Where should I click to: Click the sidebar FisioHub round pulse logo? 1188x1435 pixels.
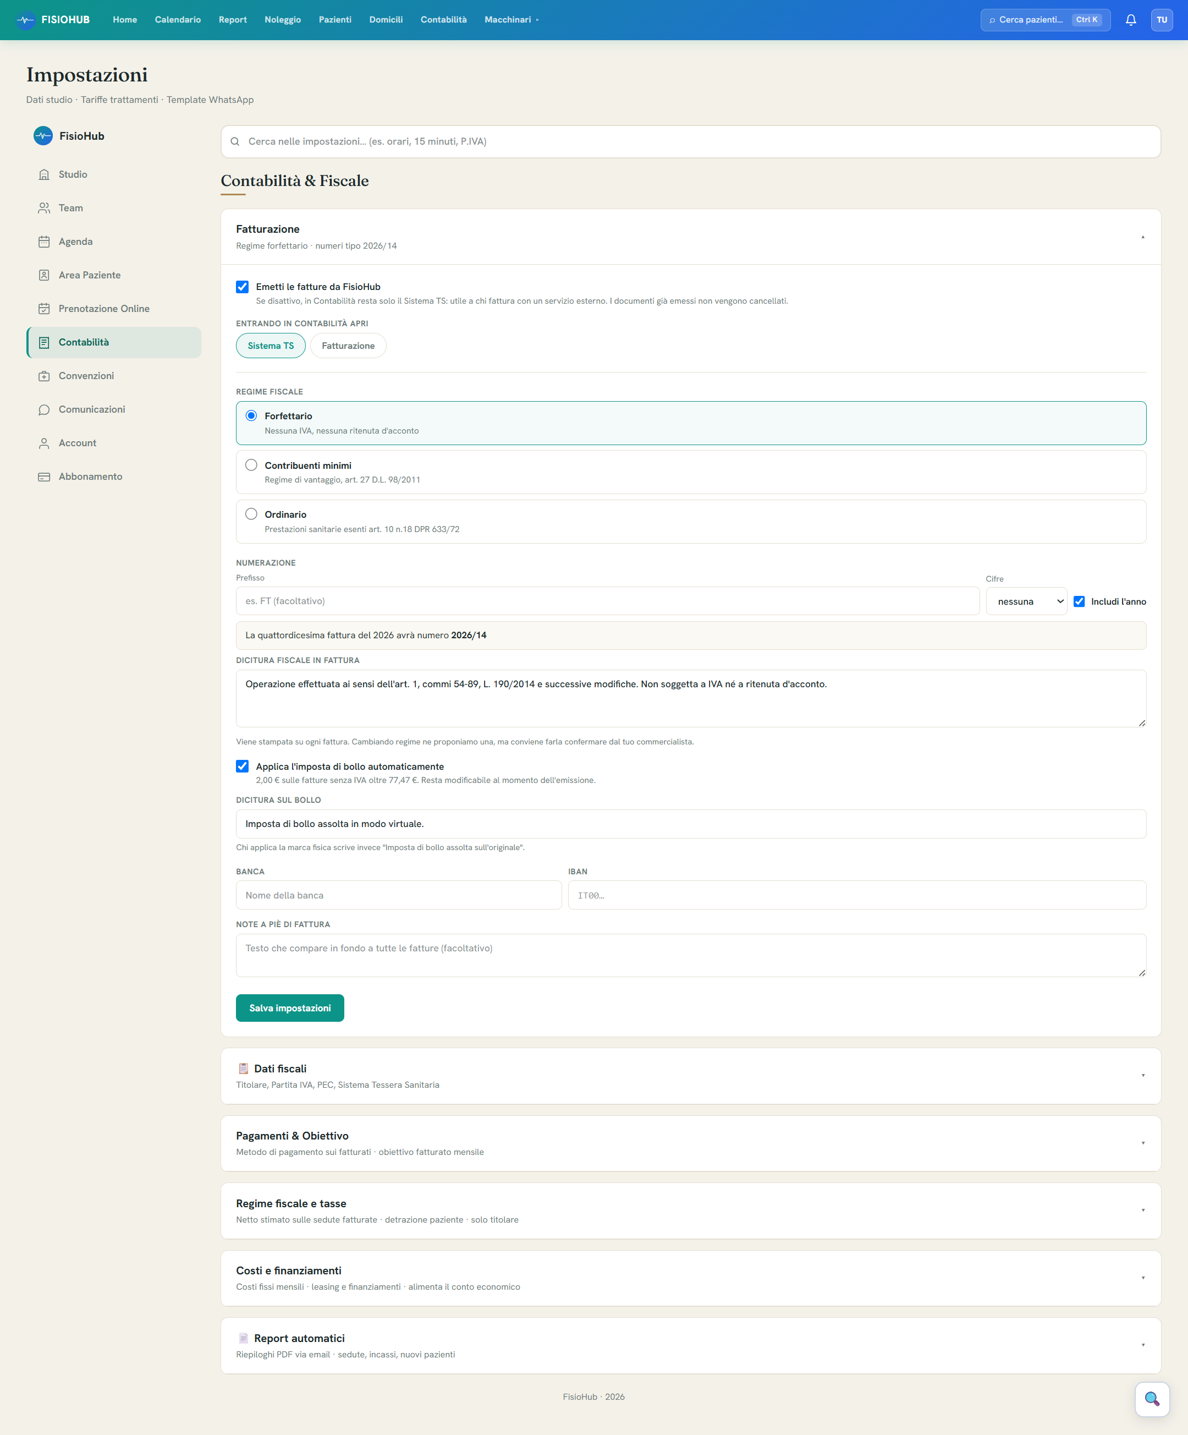(43, 136)
